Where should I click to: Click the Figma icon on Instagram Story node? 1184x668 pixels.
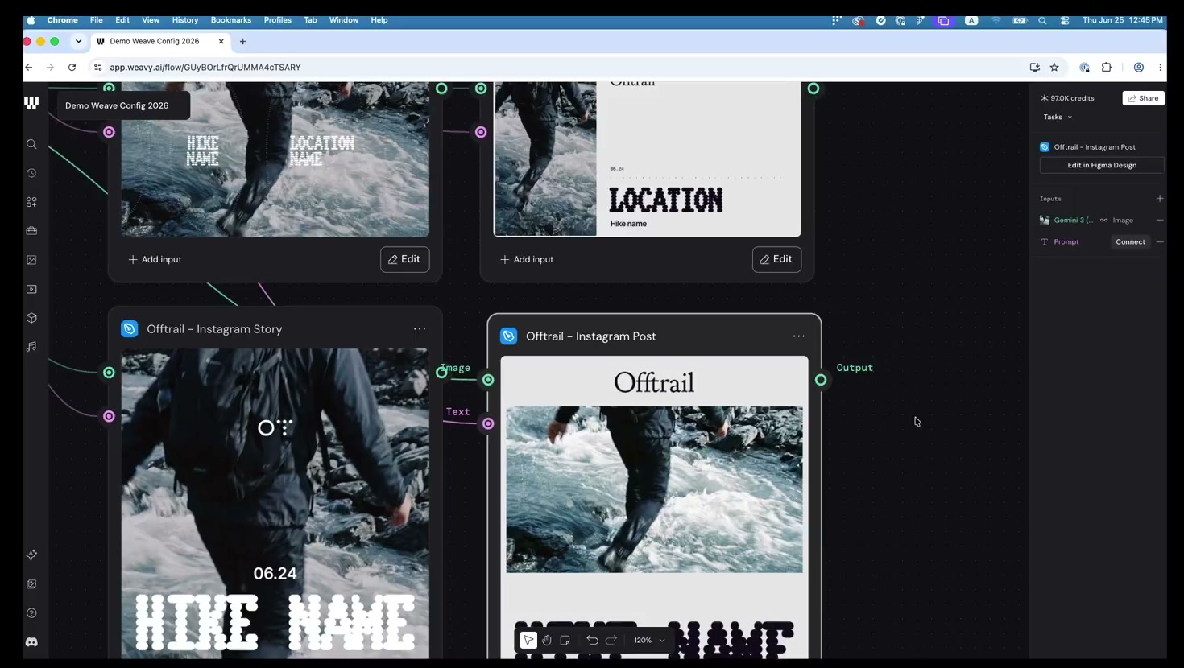tap(129, 328)
